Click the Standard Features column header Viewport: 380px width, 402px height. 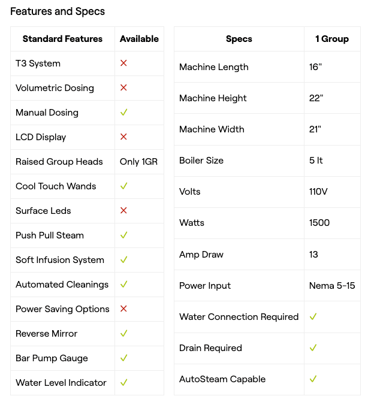click(x=62, y=39)
